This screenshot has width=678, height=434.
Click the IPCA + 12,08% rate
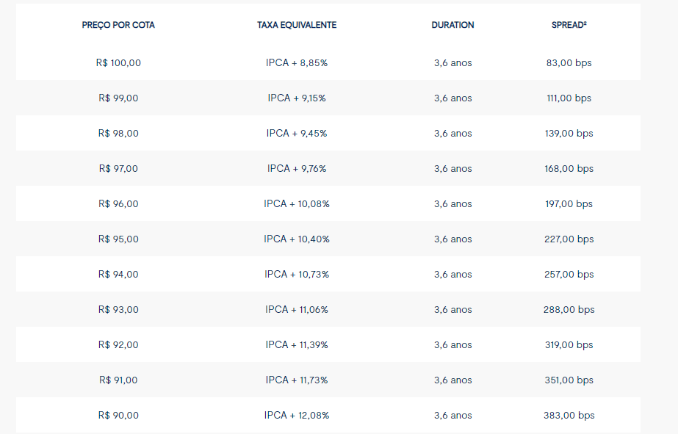pyautogui.click(x=297, y=415)
